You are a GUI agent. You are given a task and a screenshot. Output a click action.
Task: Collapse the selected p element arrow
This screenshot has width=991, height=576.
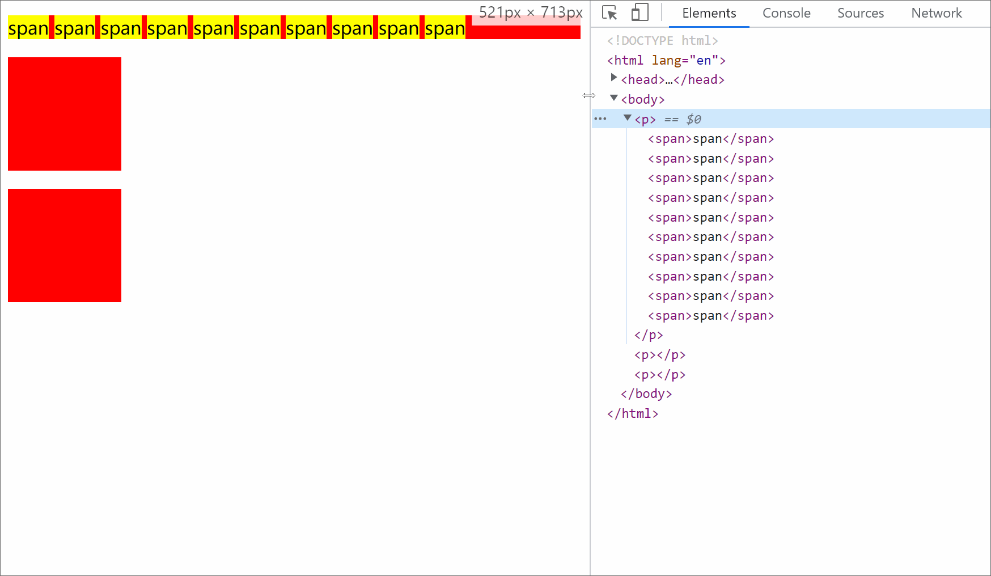[627, 118]
